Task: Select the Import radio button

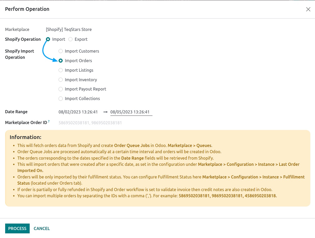Action: (48, 39)
